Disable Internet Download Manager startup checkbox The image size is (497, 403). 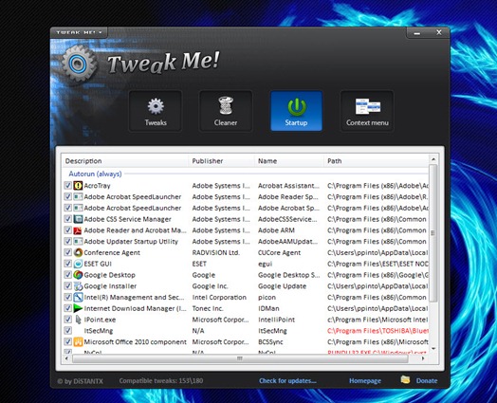67,308
